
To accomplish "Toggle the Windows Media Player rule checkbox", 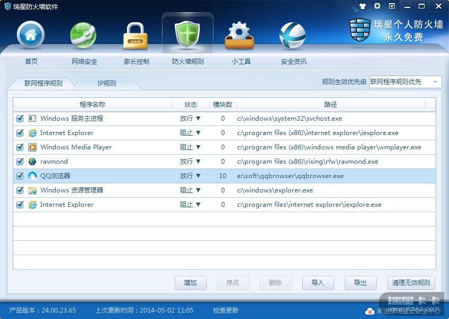I will click(20, 147).
